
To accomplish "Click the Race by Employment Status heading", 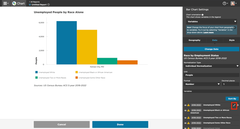I will point(201,56).
